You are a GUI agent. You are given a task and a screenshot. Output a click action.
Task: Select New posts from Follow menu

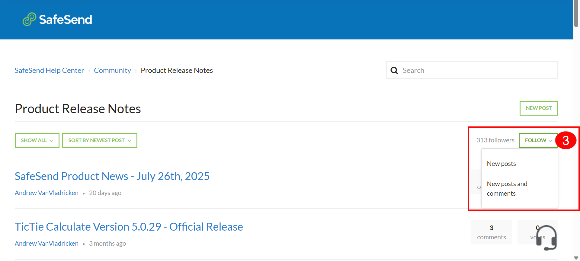tap(501, 164)
